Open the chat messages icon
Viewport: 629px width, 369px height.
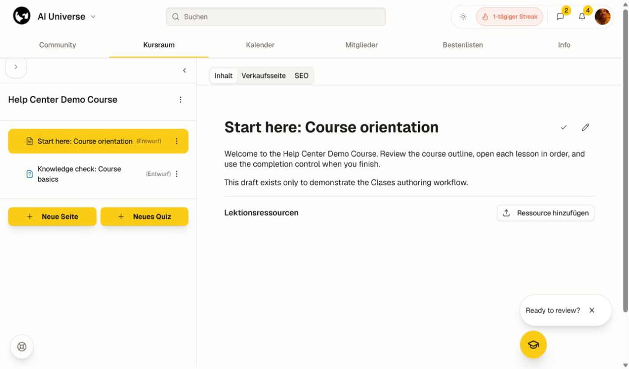pos(560,16)
